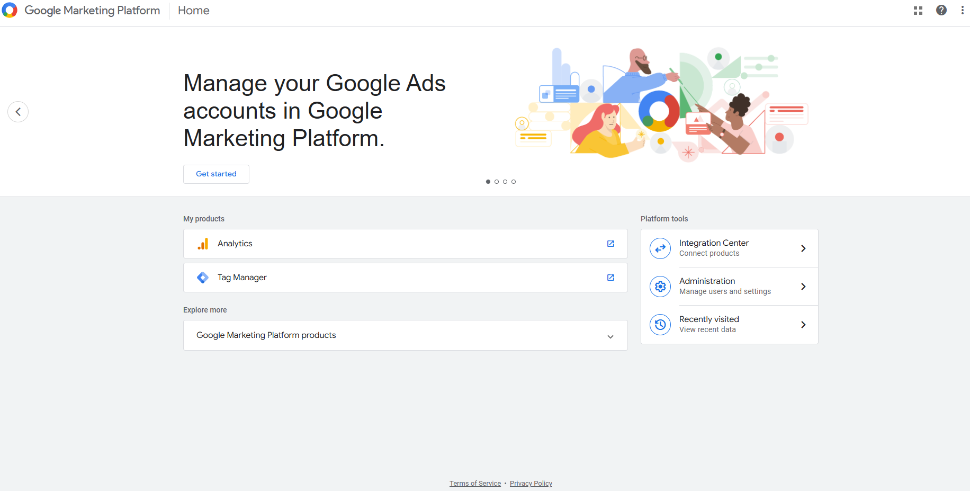Click the Integration Center arrows icon
The image size is (970, 491).
coord(660,248)
